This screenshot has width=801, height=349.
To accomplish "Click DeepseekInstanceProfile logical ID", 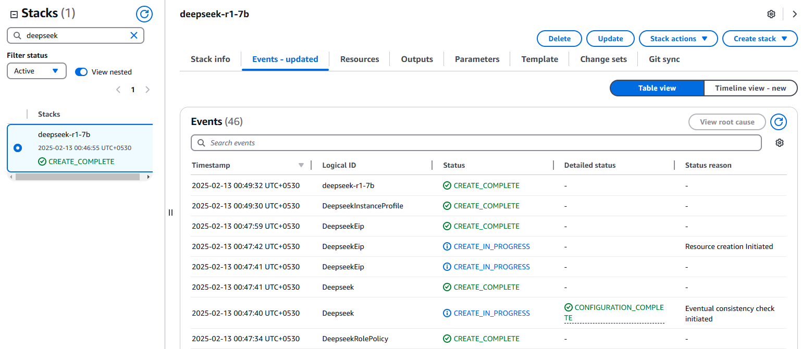I will pos(363,206).
